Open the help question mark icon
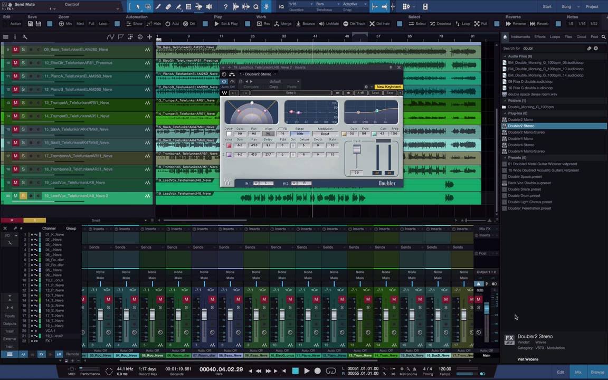The image size is (608, 380). click(x=225, y=6)
